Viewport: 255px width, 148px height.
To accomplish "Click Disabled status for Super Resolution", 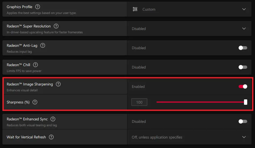I will pyautogui.click(x=139, y=29).
